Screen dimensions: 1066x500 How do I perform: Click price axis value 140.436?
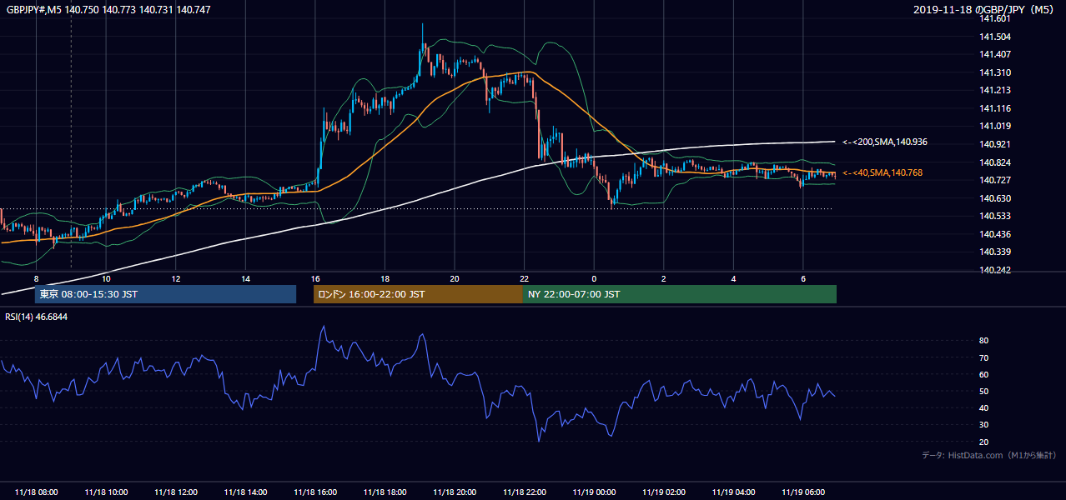tap(995, 234)
